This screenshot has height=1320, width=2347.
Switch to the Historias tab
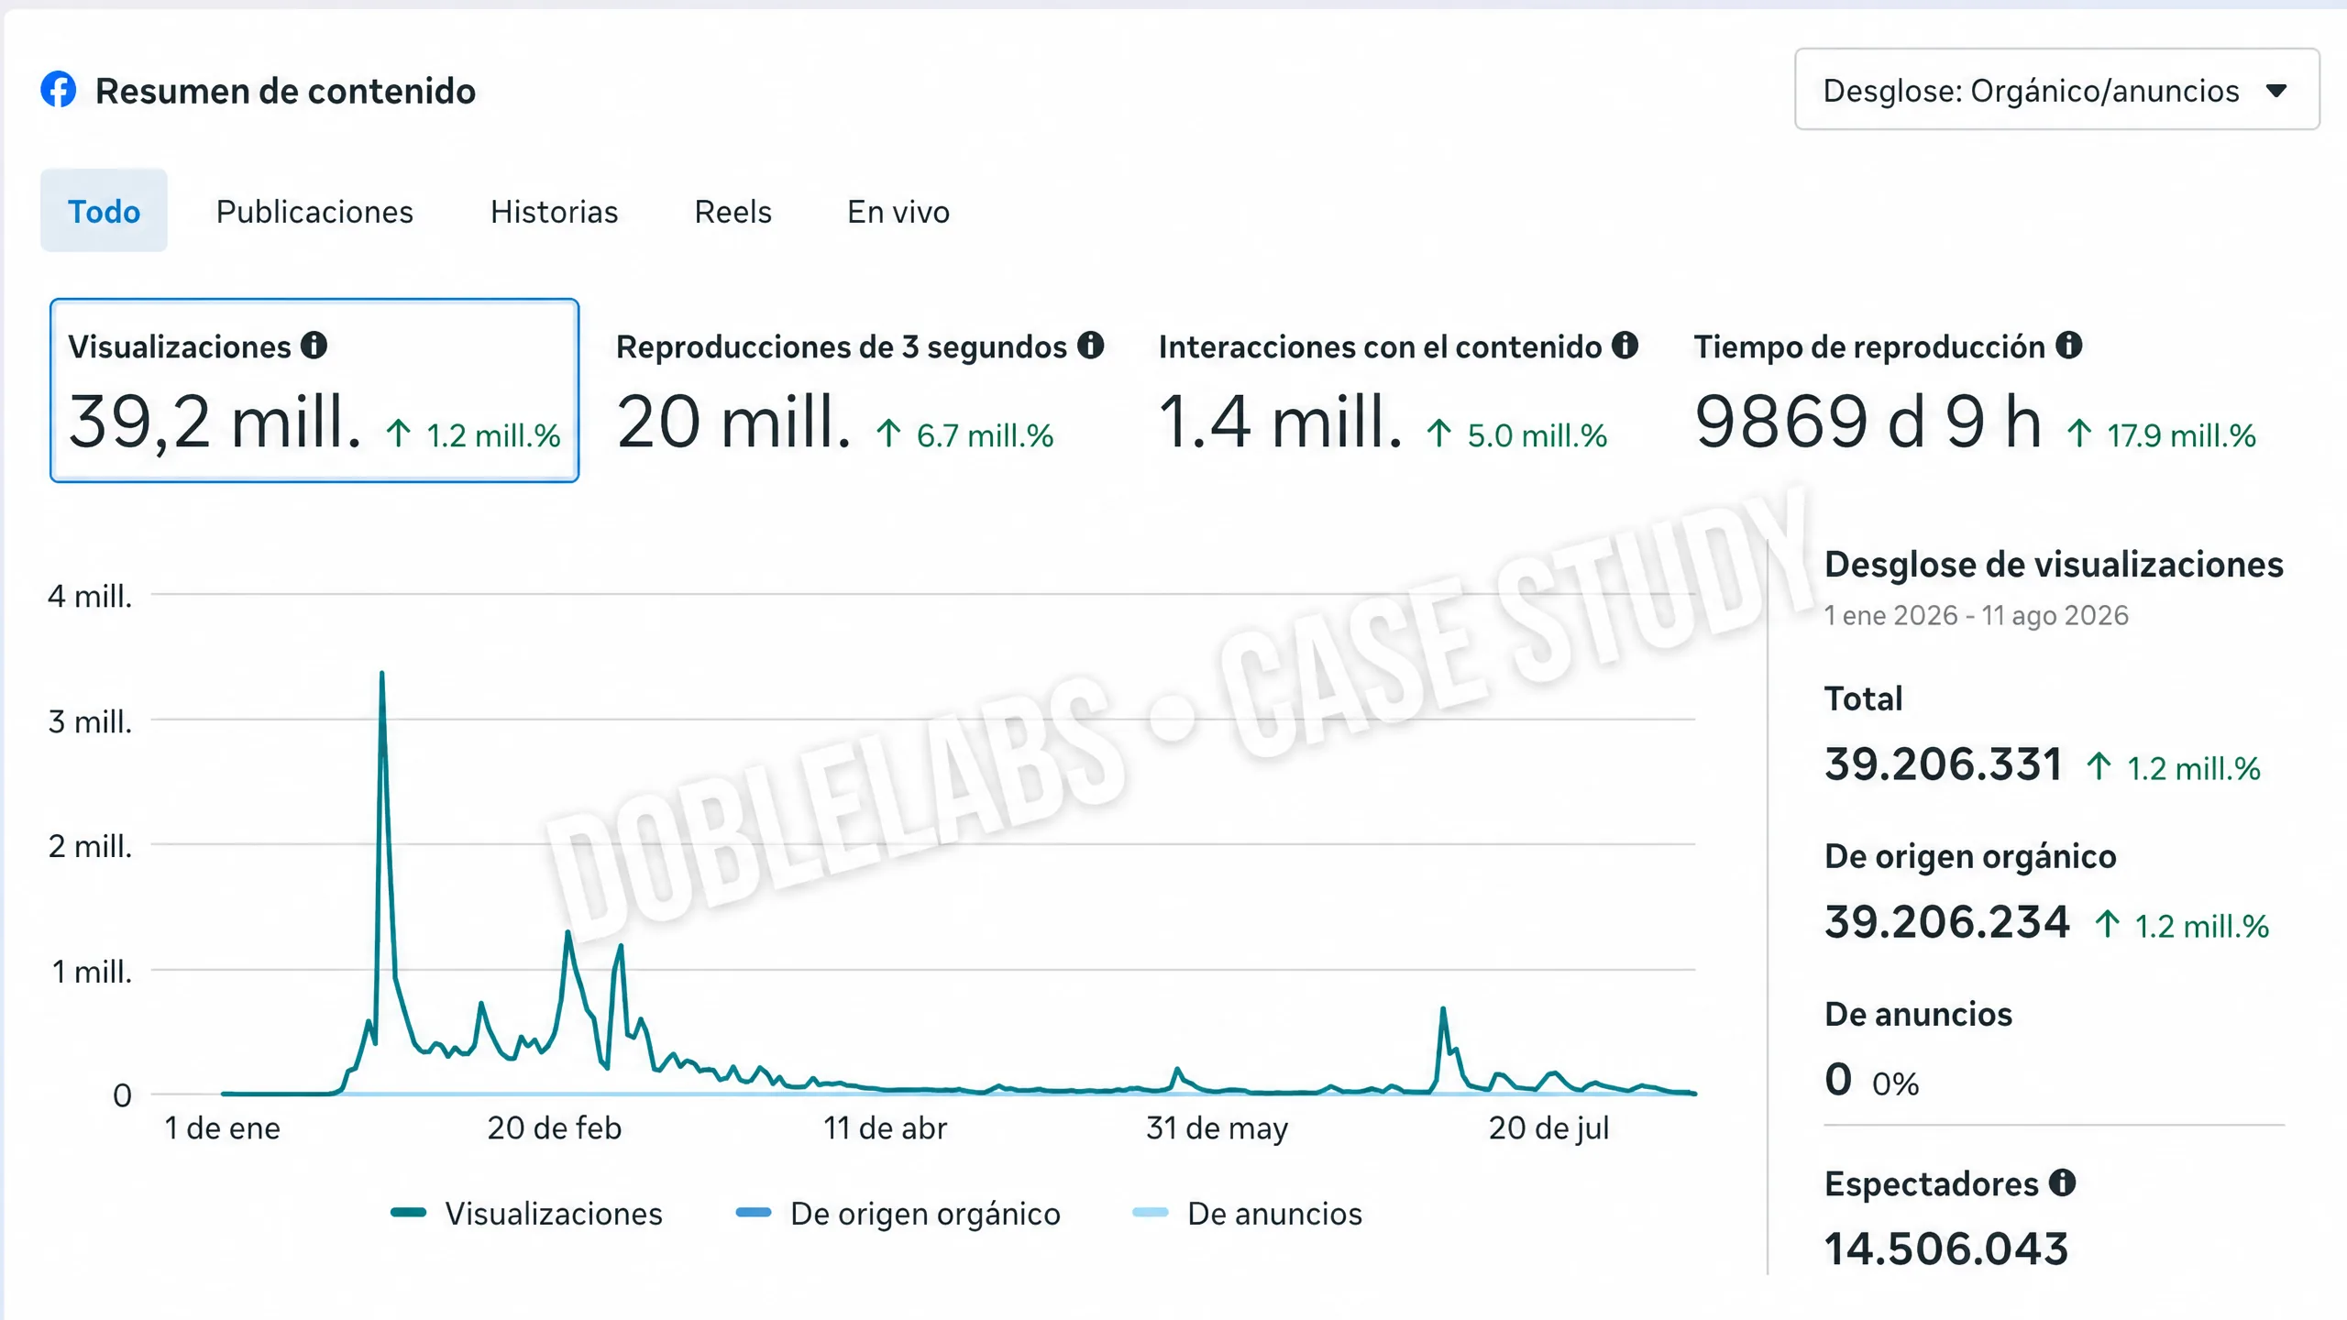[x=554, y=212]
